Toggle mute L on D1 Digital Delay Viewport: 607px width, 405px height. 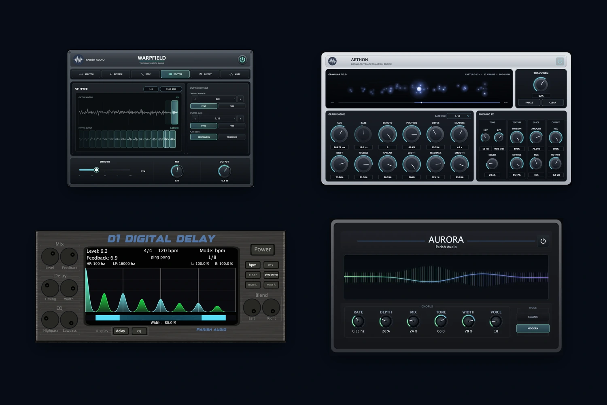pyautogui.click(x=253, y=285)
